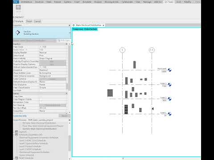Screen dimensions: 214x160
Task: Collapse the Graphics properties group
Action: (x=66, y=44)
